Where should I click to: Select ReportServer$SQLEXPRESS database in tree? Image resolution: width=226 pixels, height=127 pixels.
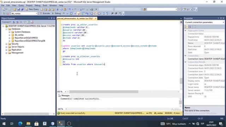tap(26, 38)
